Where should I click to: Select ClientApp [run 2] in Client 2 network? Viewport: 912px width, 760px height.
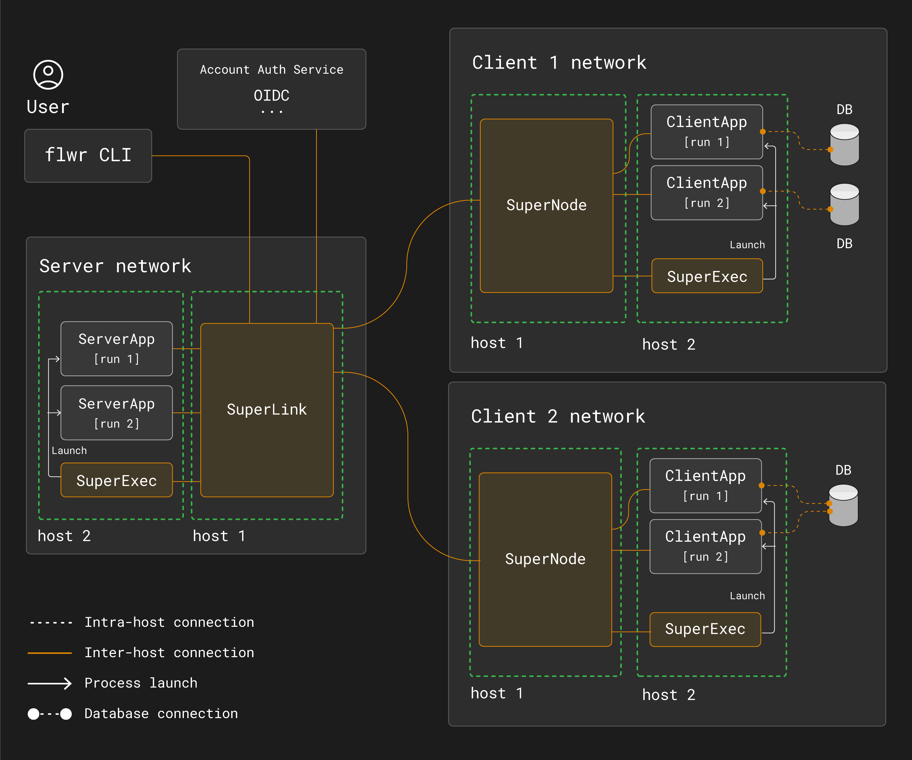coord(705,546)
